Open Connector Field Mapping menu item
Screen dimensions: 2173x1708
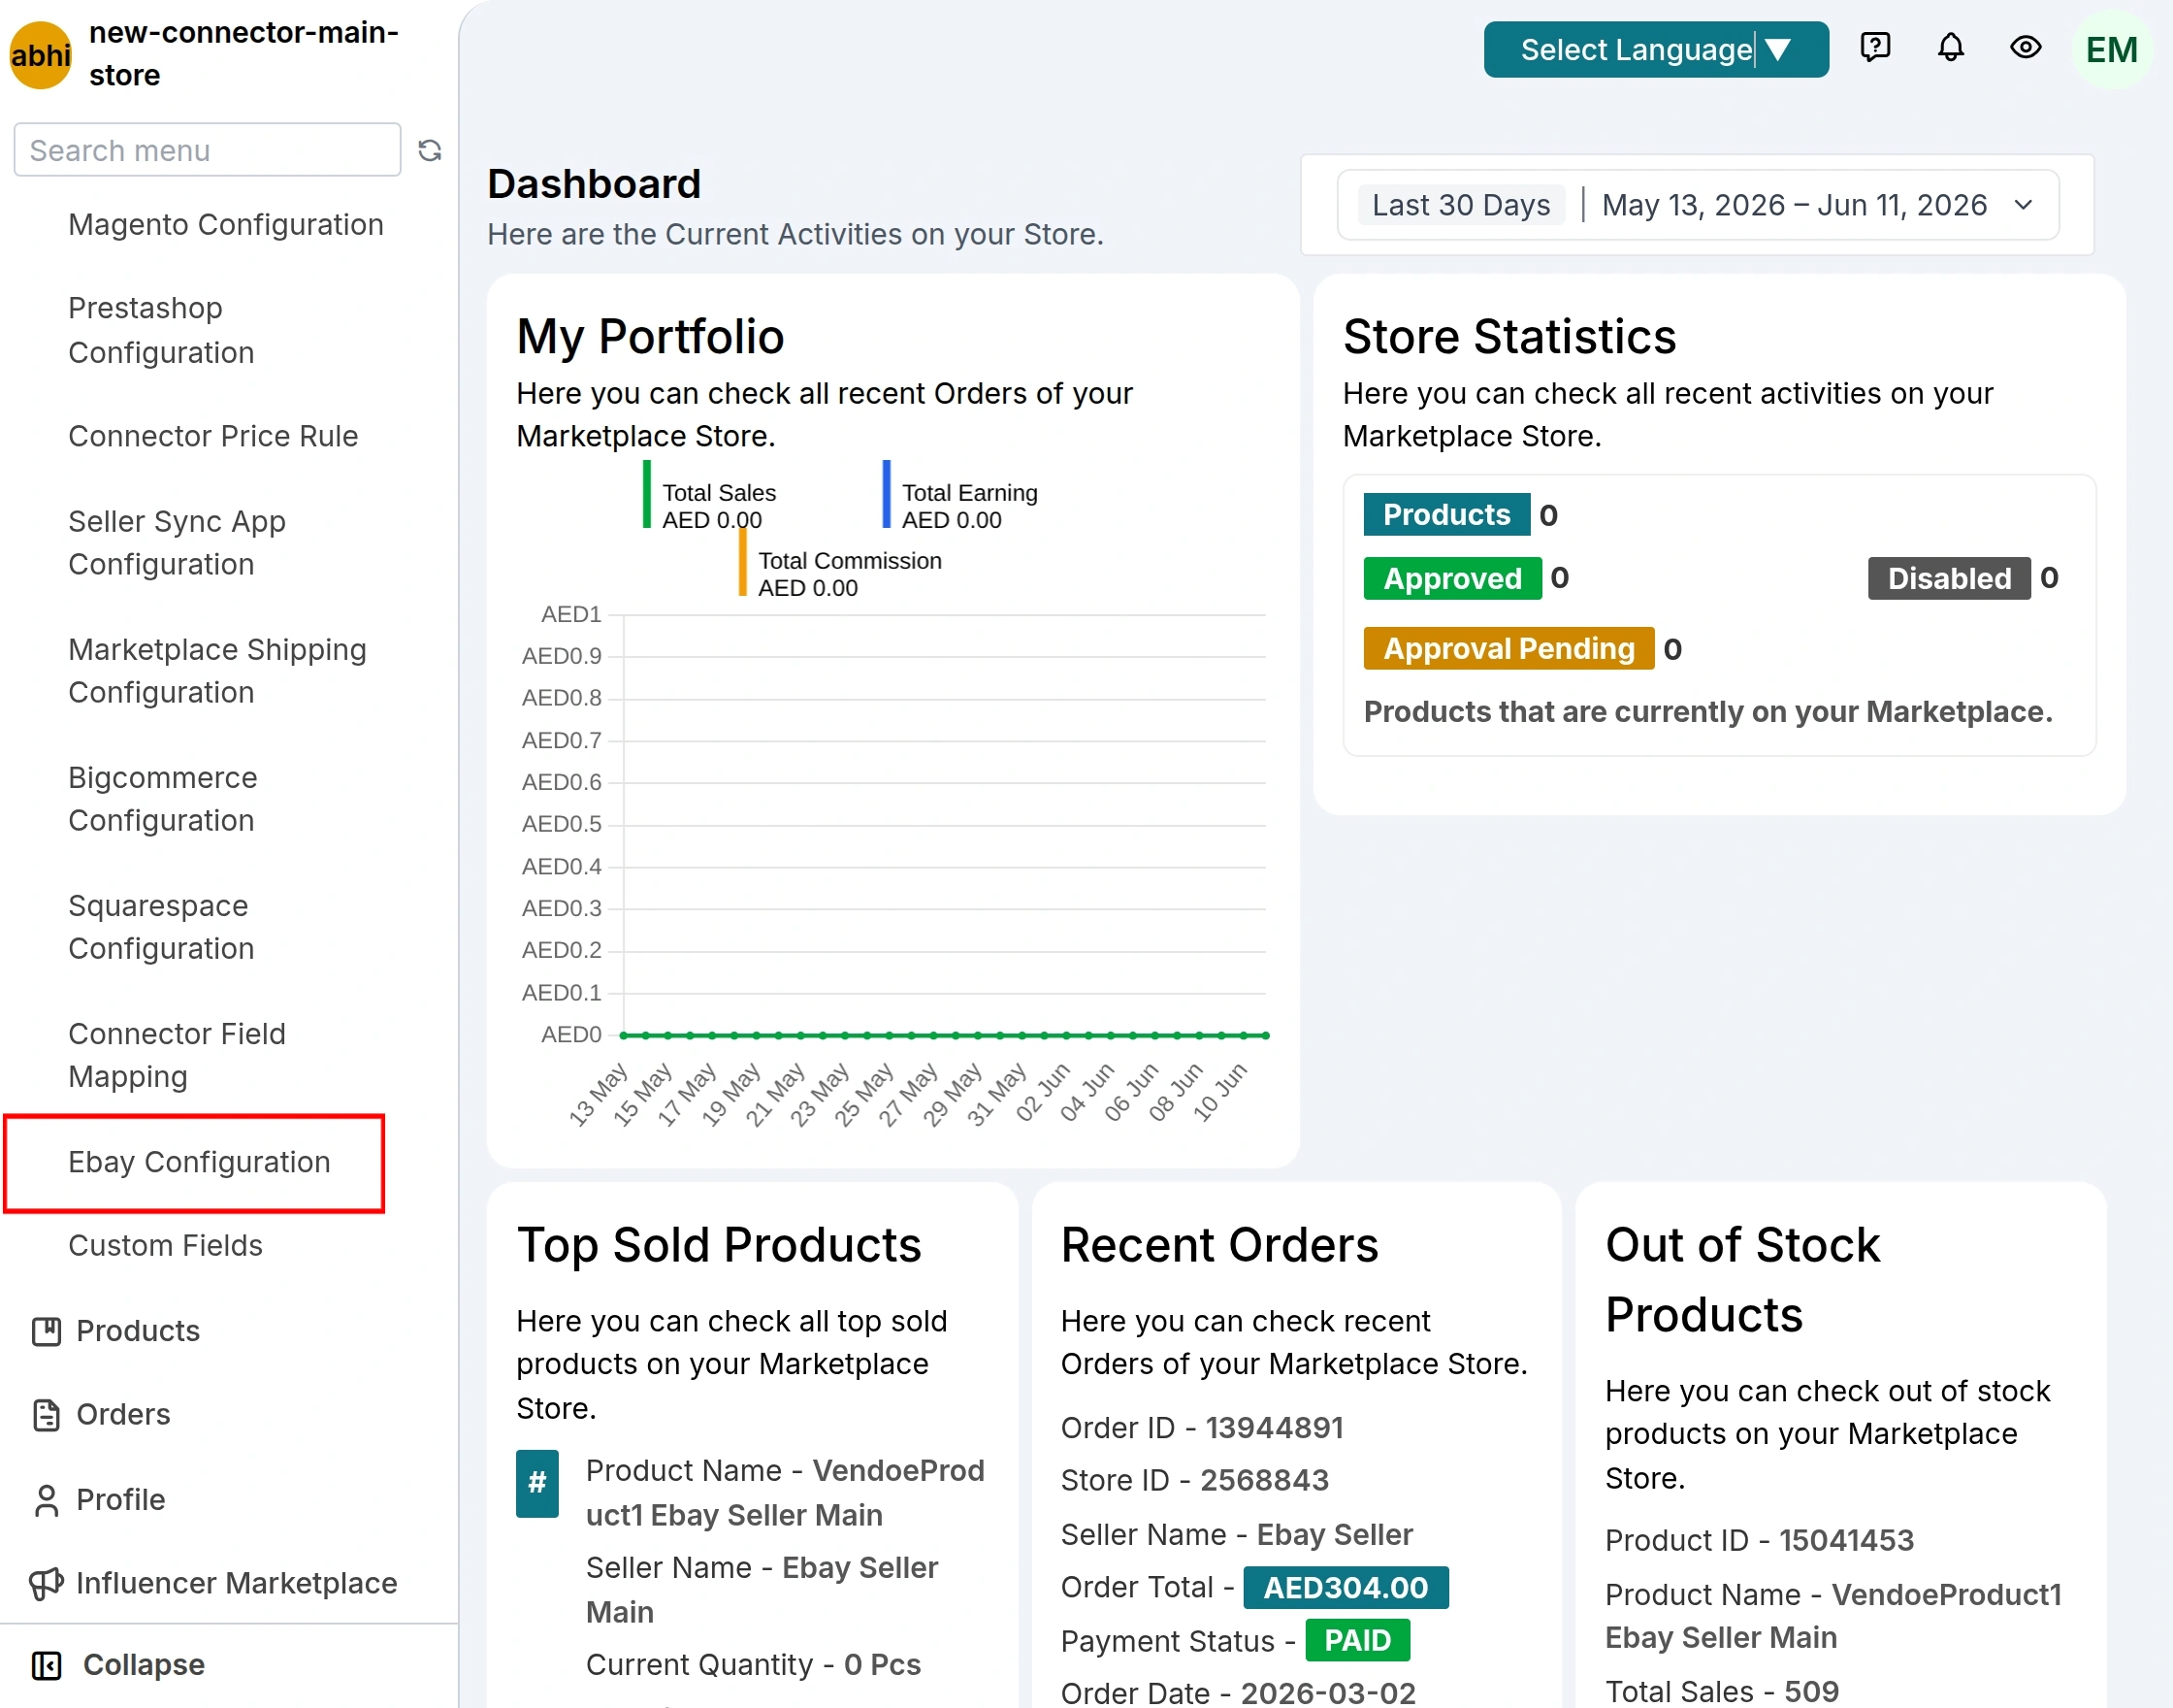[177, 1055]
